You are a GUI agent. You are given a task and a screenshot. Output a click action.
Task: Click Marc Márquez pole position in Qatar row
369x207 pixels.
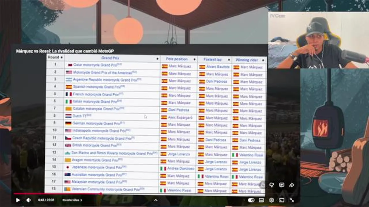click(x=180, y=66)
